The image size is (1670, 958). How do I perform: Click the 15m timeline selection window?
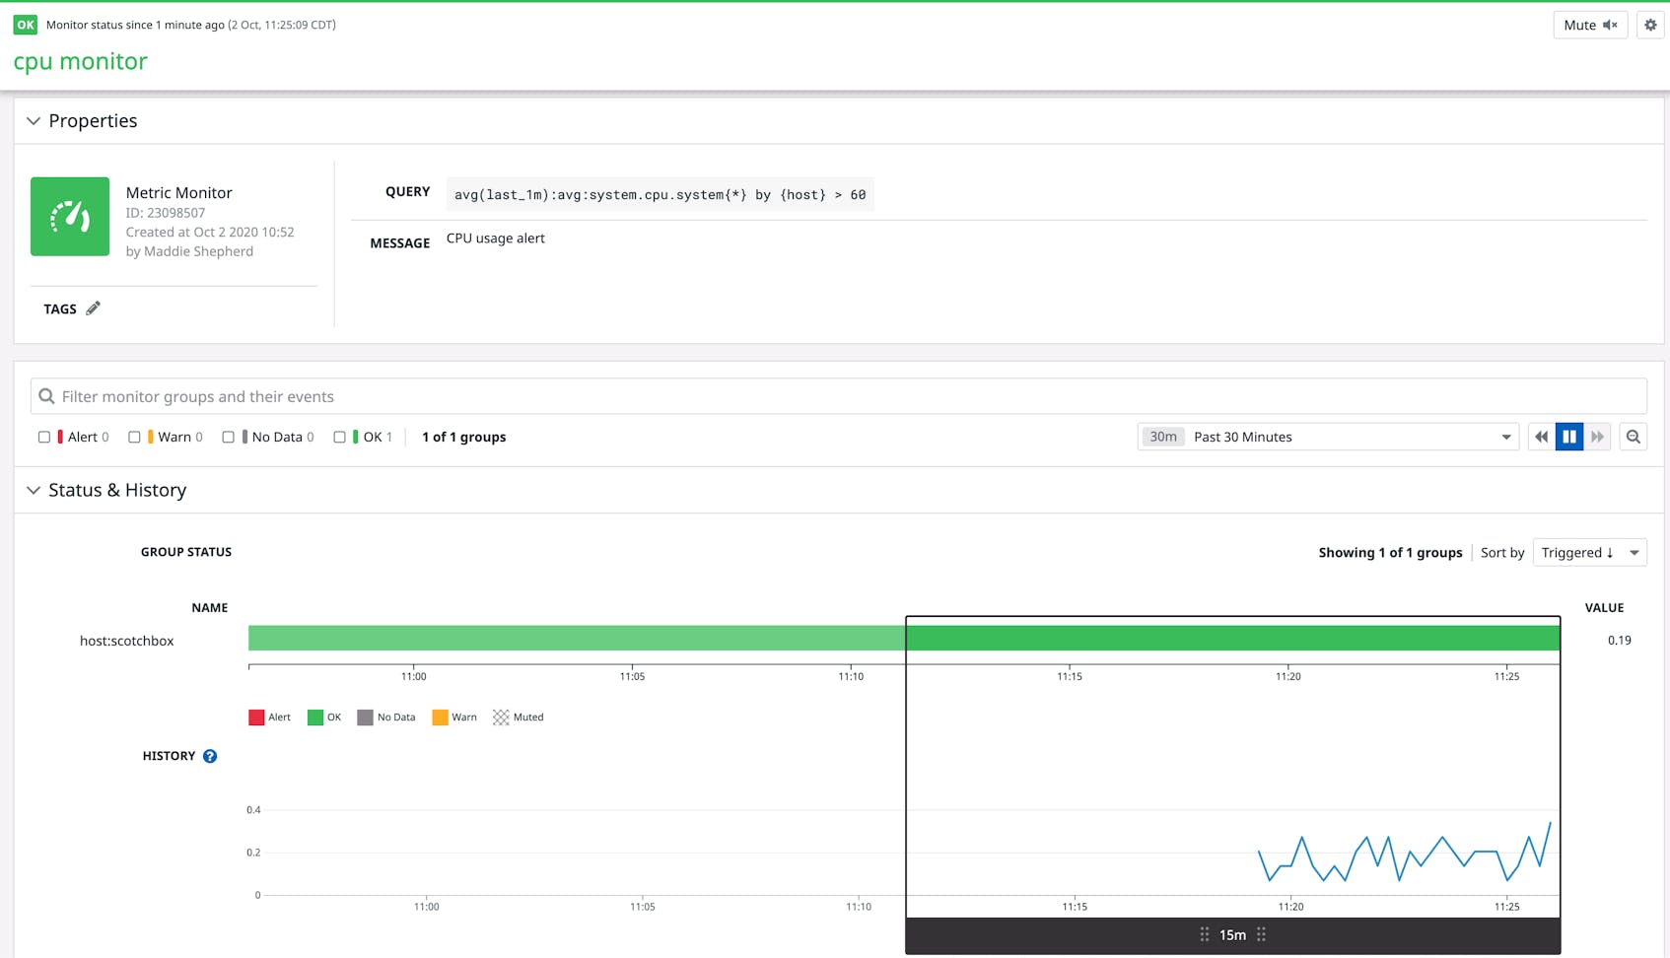(1231, 934)
